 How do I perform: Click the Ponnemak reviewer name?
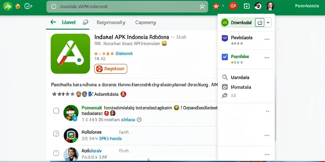92,108
